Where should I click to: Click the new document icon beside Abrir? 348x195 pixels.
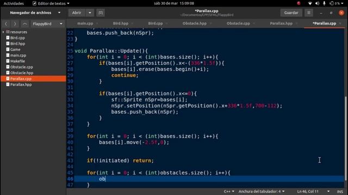click(x=101, y=13)
